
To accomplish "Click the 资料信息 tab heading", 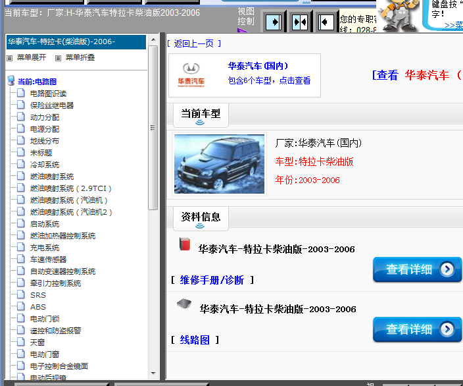I will [x=201, y=217].
